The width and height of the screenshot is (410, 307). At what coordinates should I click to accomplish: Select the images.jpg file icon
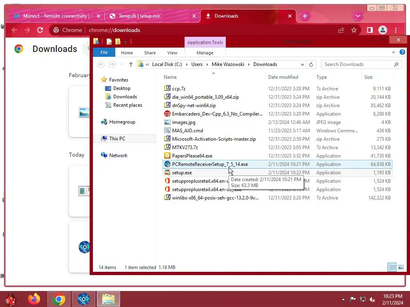click(x=167, y=122)
